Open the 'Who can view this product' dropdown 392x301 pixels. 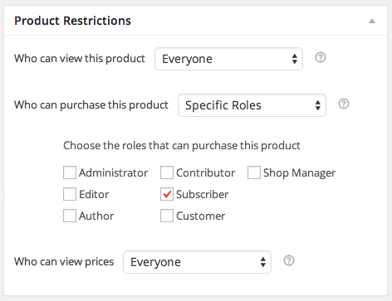[x=228, y=59]
